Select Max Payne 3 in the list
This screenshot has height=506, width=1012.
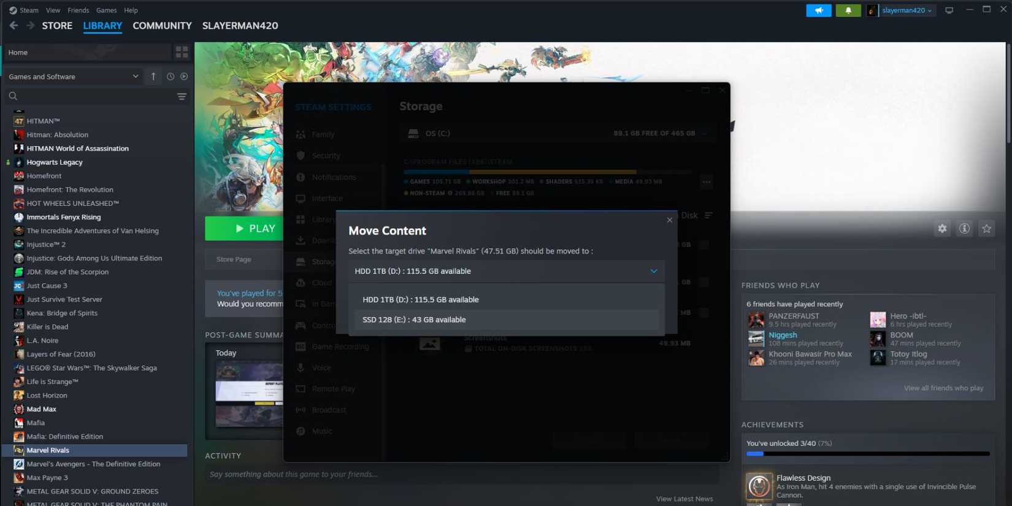(47, 478)
